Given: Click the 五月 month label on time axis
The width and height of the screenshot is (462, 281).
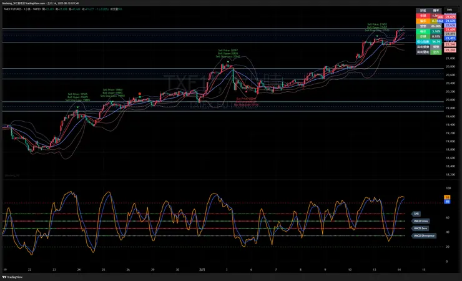Looking at the screenshot, I should click(x=202, y=270).
